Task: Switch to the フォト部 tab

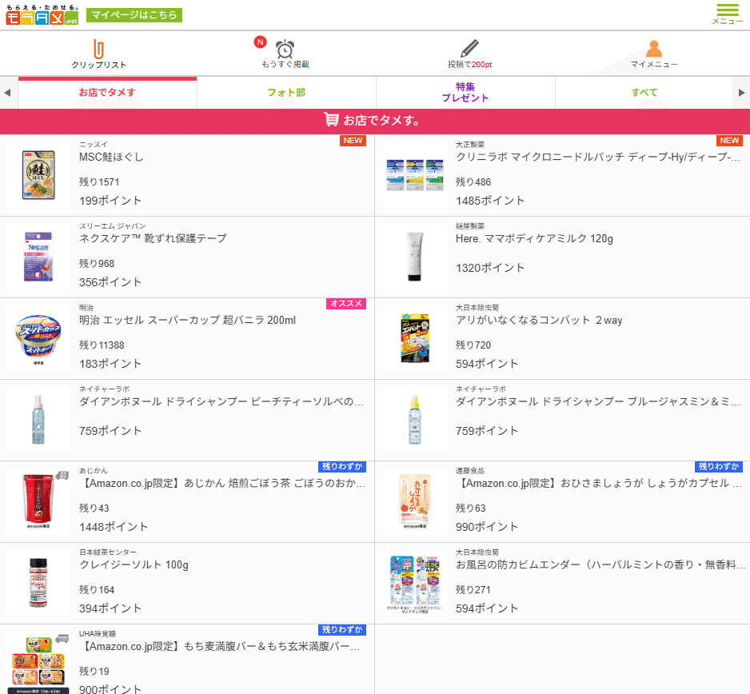Action: tap(286, 92)
